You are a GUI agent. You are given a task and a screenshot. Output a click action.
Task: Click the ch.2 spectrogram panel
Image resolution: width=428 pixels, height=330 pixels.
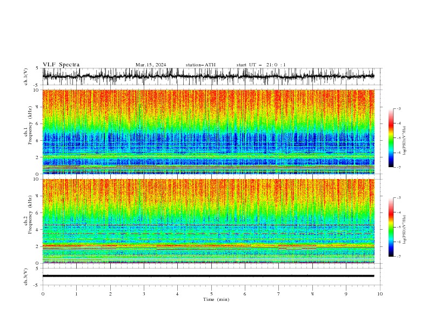pyautogui.click(x=209, y=221)
